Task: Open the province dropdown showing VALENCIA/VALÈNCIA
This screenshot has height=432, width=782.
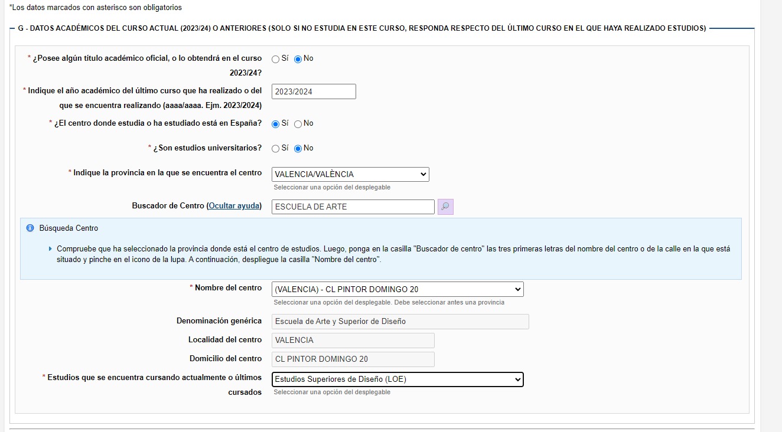Action: click(350, 174)
